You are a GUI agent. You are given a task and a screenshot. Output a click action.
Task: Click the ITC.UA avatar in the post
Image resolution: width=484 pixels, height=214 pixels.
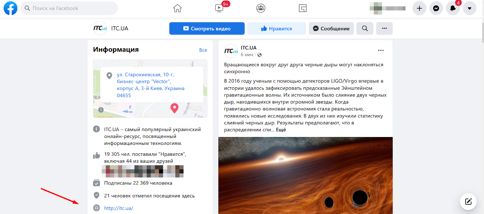[x=231, y=51]
